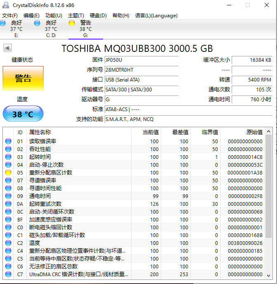
Task: Click the 固件 field showing JP050U
Action: pos(141,60)
